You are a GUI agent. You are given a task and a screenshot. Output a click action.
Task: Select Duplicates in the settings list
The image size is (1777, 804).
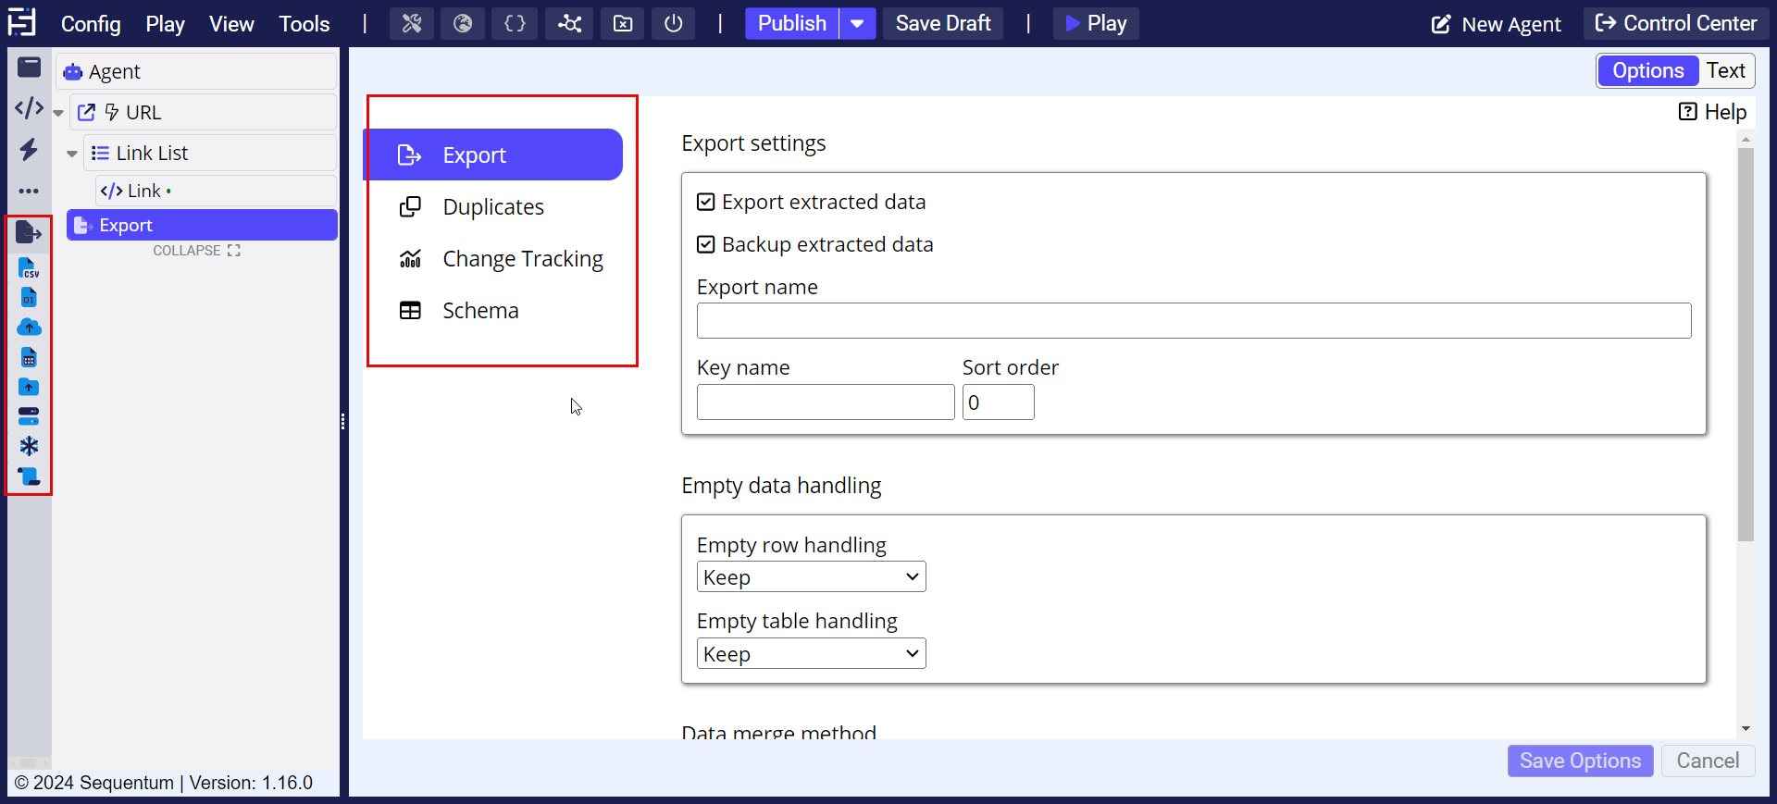click(492, 206)
